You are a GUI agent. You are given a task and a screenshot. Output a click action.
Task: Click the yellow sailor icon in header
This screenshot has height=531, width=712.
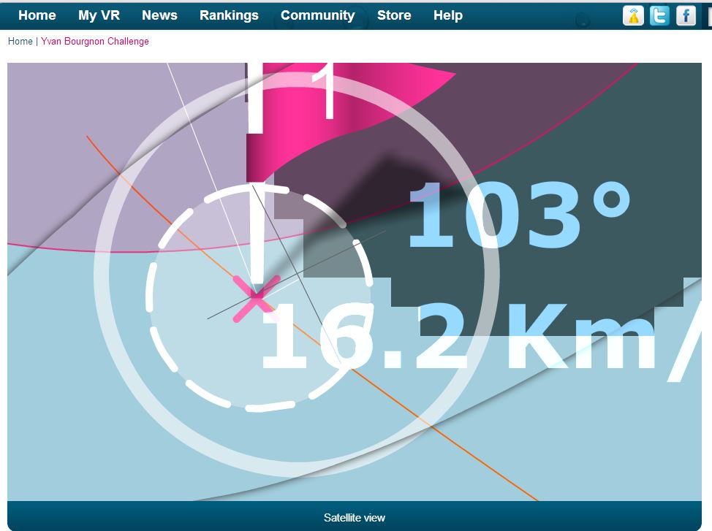(633, 16)
